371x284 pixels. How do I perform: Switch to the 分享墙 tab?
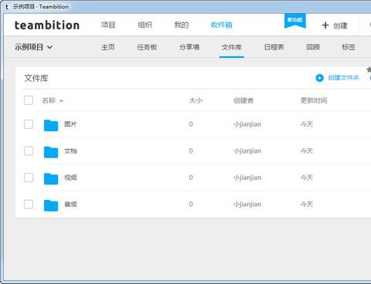coord(189,47)
